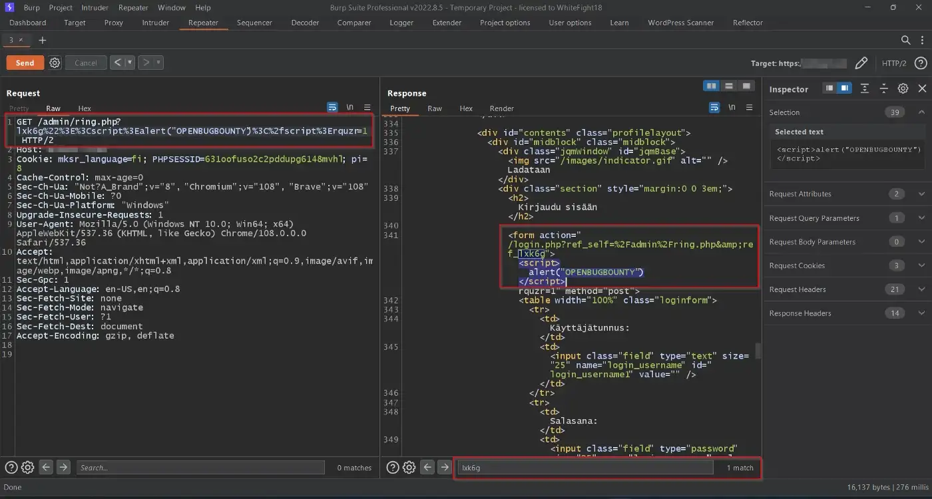Expand Request Attributes section
Screen dimensions: 932x499
click(921, 194)
